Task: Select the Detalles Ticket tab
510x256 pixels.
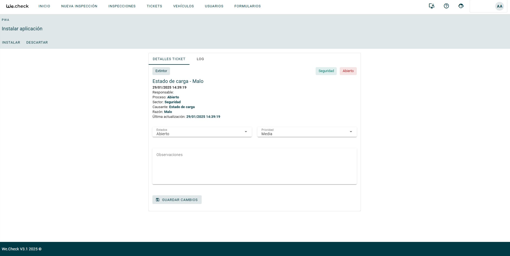Action: point(169,59)
